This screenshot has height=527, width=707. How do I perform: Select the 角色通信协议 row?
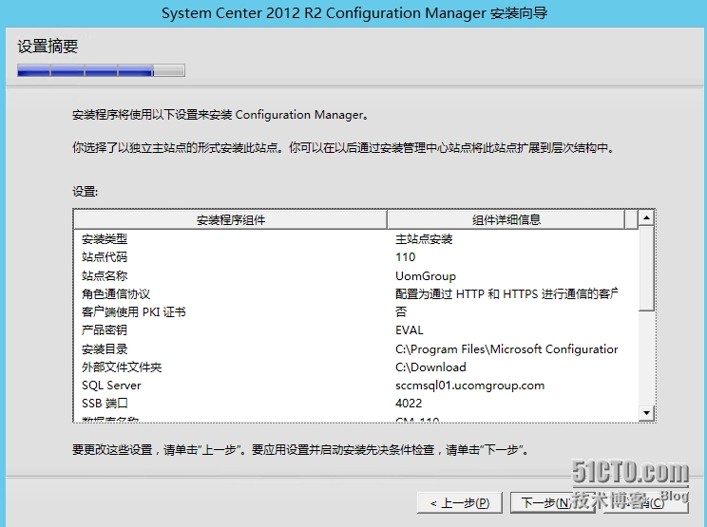pyautogui.click(x=356, y=293)
